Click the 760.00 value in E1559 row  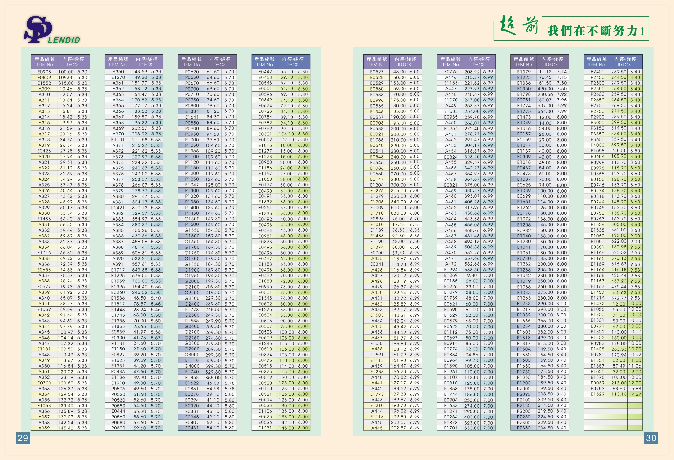140,281
